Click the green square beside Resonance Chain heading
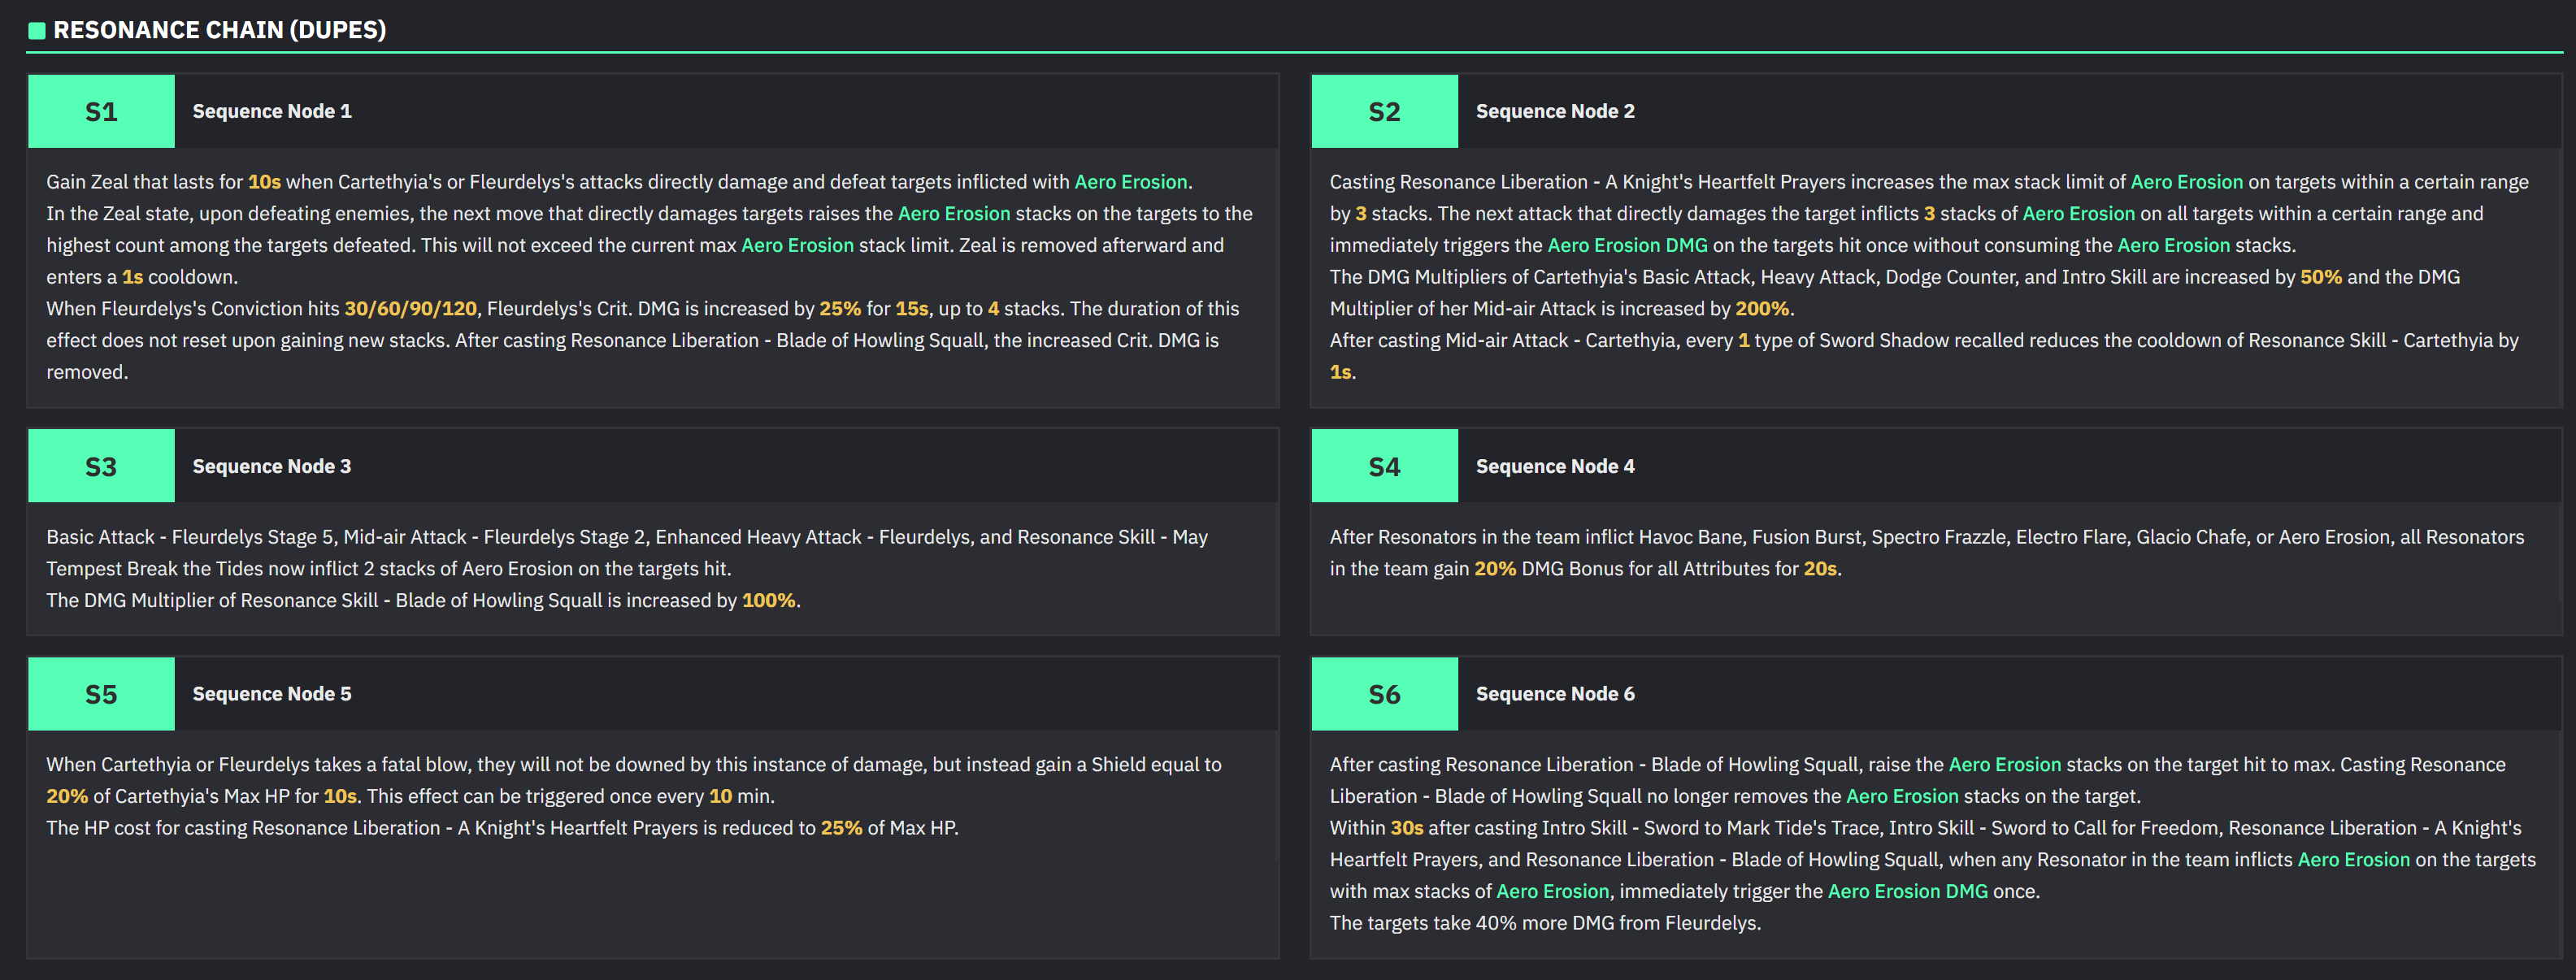 (37, 30)
